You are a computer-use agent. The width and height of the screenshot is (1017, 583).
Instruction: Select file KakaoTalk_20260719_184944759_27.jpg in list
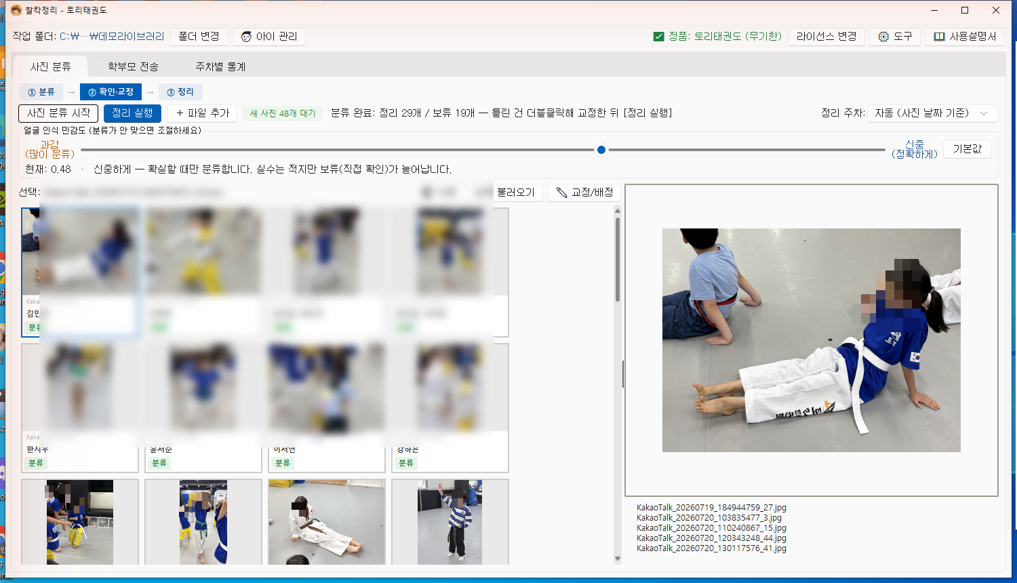(x=711, y=508)
